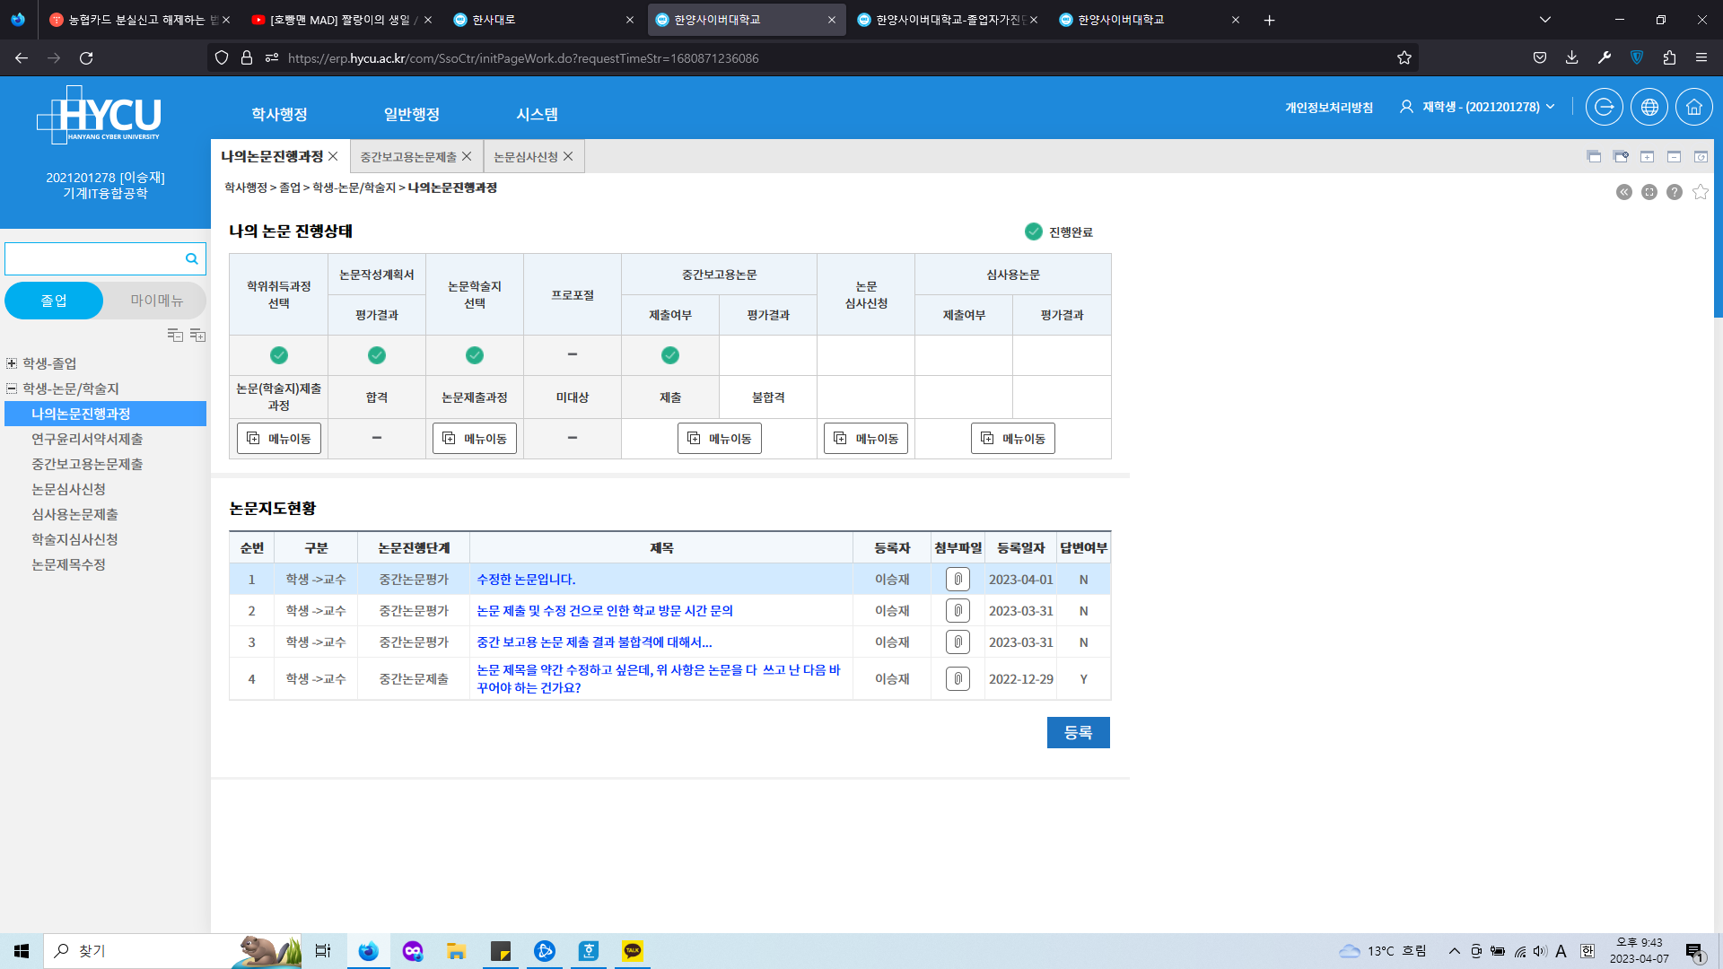1723x969 pixels.
Task: Expand the 학생-졸업 tree node
Action: (x=12, y=363)
